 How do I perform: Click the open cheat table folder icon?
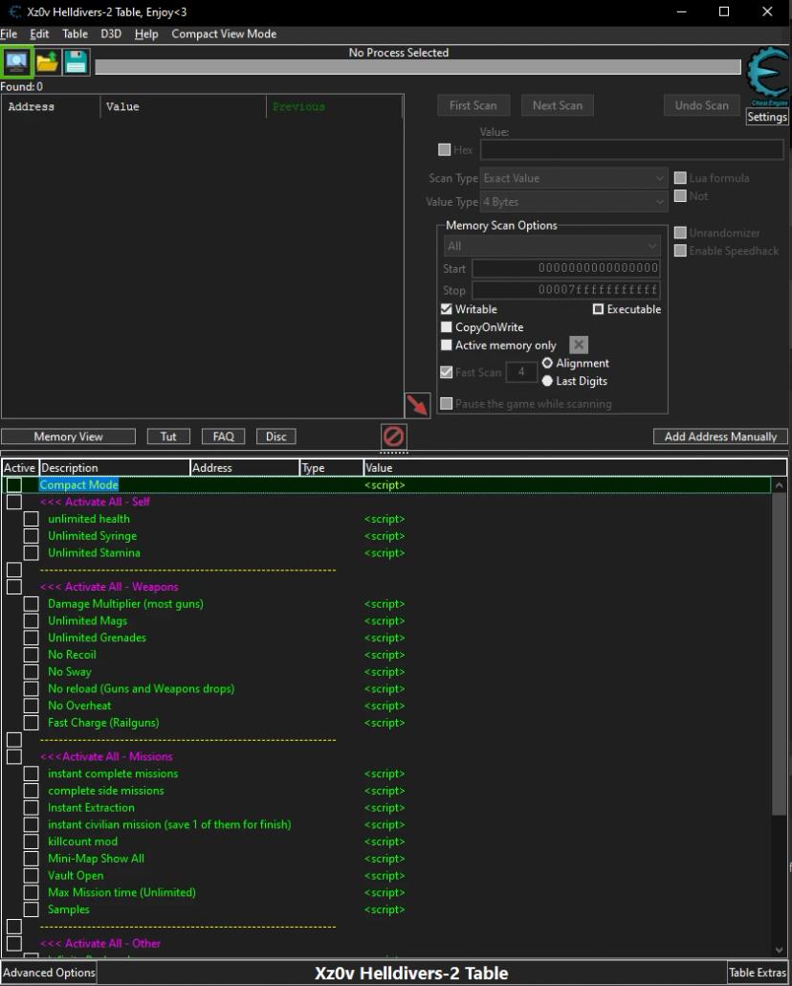tap(47, 62)
